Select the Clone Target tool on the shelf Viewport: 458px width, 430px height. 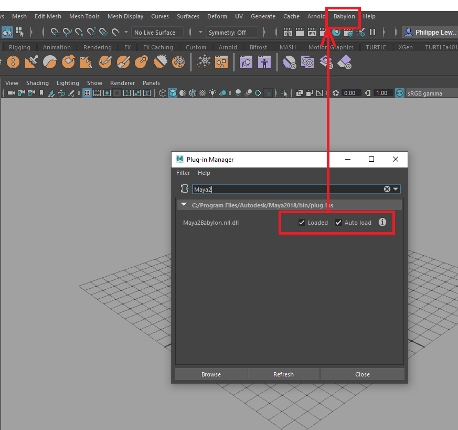point(307,62)
